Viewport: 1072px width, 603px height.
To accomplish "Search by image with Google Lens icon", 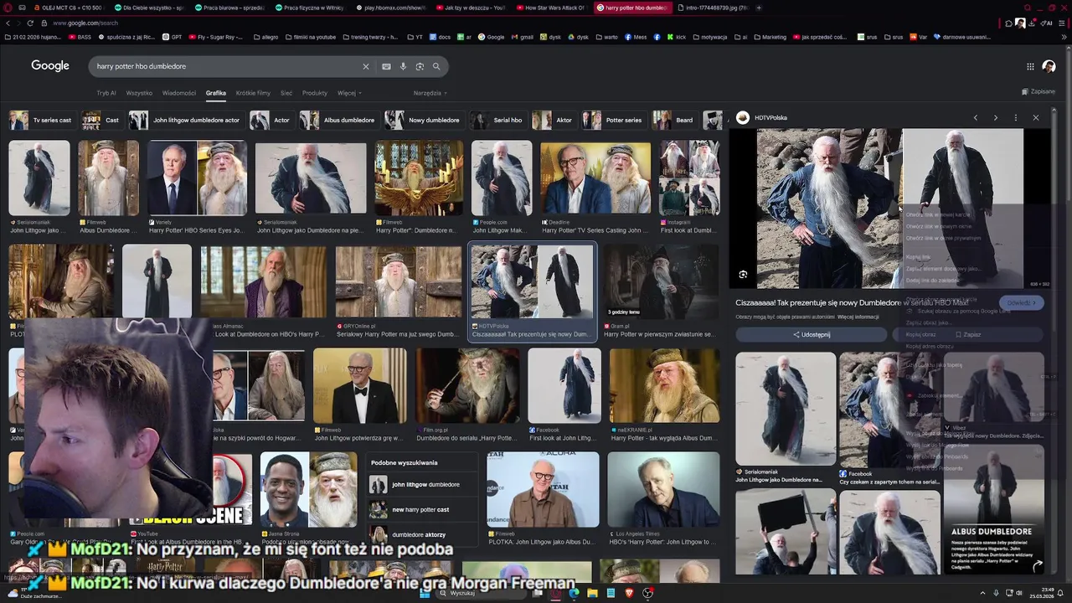I will coord(420,66).
